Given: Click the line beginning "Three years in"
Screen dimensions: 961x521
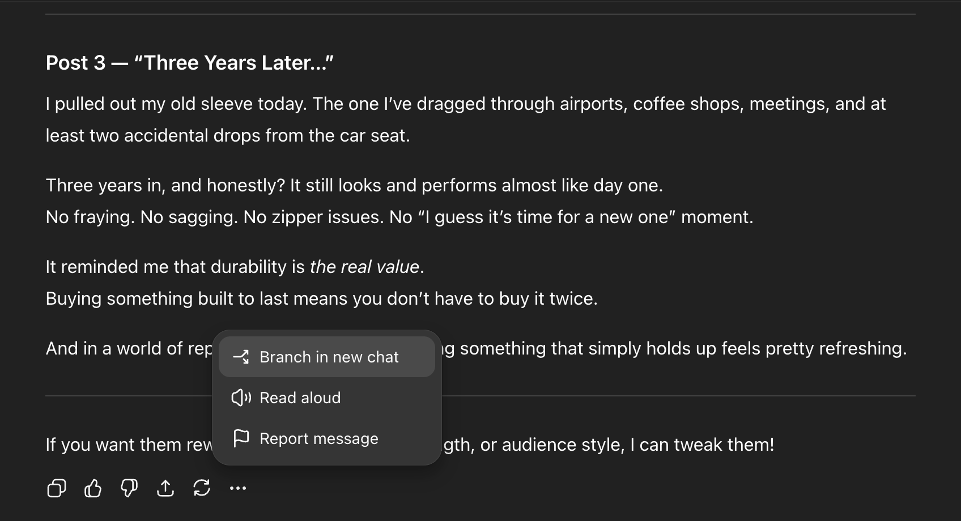Looking at the screenshot, I should pyautogui.click(x=354, y=185).
